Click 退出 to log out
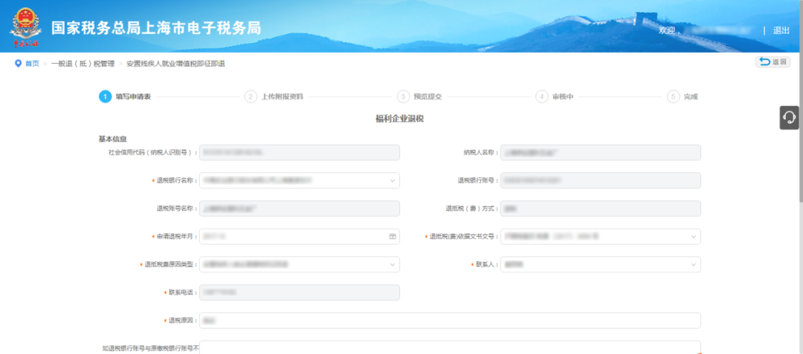 781,30
